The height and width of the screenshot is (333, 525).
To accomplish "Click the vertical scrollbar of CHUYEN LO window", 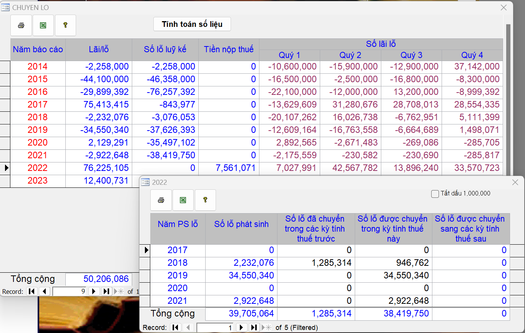I will click(508, 96).
